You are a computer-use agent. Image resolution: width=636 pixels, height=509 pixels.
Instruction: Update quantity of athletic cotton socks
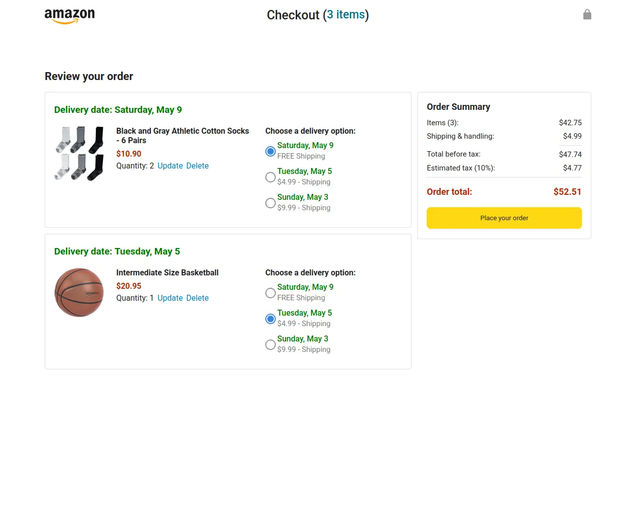(x=170, y=166)
